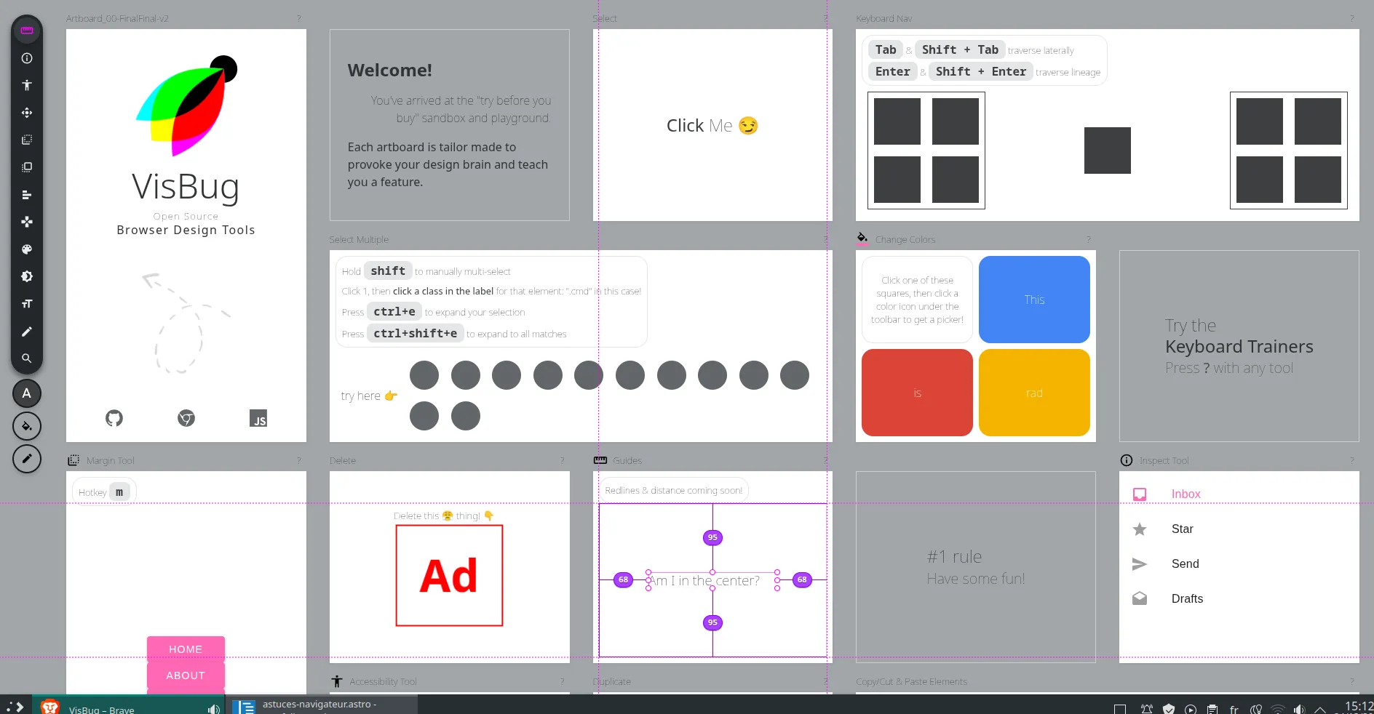Open the Search magnifier tool
The height and width of the screenshot is (714, 1374).
point(27,358)
